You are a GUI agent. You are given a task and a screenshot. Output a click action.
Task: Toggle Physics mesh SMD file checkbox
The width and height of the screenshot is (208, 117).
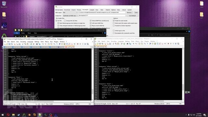pyautogui.click(x=91, y=26)
